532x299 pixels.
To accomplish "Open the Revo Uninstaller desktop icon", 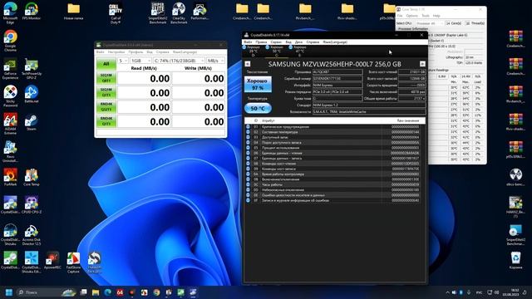I will click(x=10, y=152).
